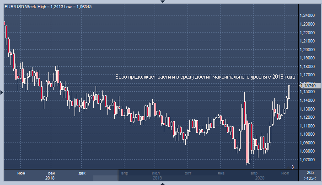Click the 205 bar count indicator

click(310, 172)
